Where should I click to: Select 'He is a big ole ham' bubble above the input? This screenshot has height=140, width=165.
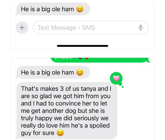click(x=53, y=9)
